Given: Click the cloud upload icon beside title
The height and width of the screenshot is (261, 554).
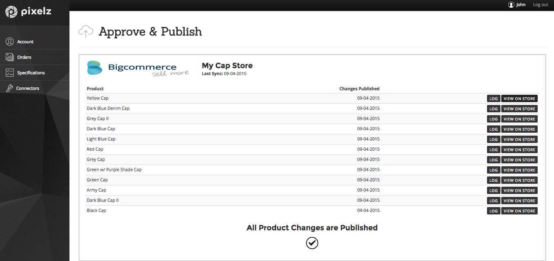Looking at the screenshot, I should pos(86,31).
